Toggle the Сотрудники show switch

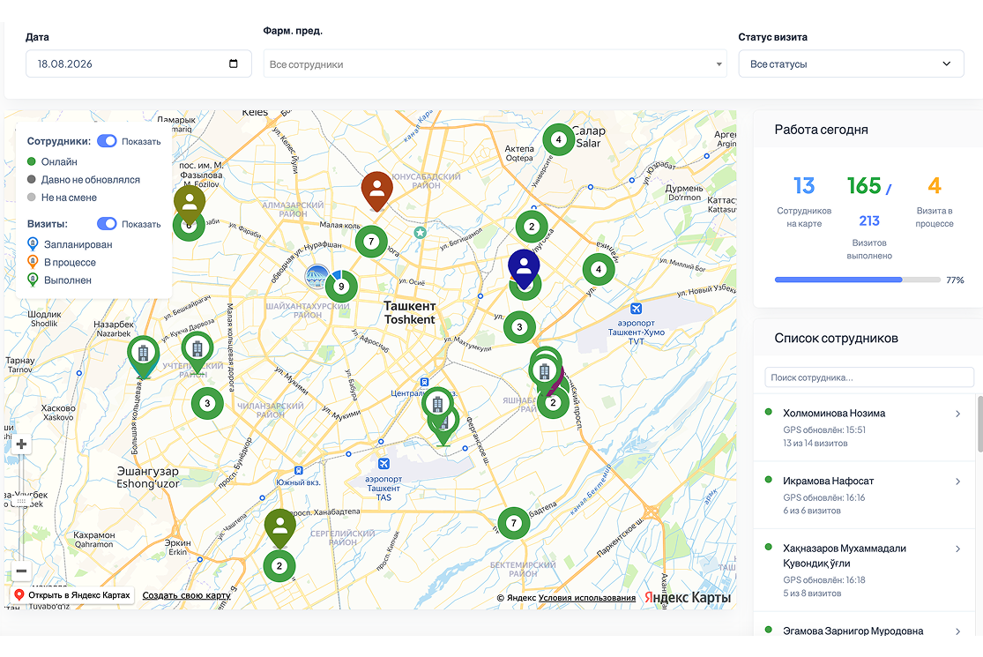107,141
